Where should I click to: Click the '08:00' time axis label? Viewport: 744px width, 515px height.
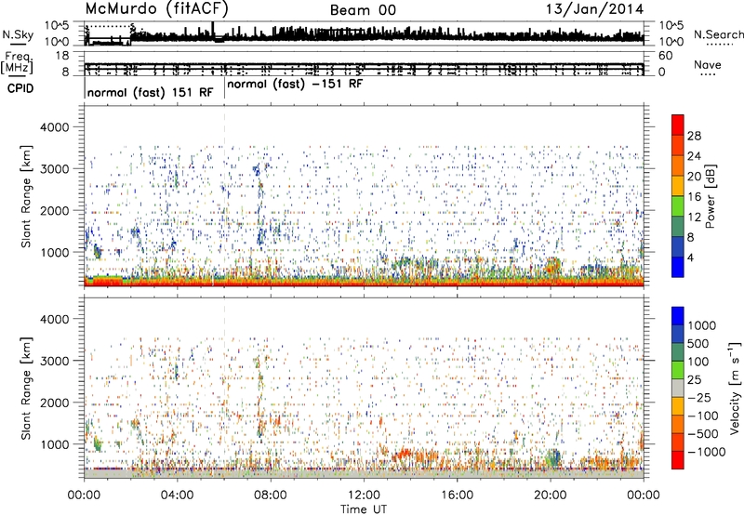click(x=271, y=495)
